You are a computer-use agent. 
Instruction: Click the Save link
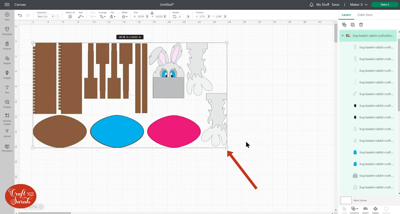pyautogui.click(x=335, y=5)
